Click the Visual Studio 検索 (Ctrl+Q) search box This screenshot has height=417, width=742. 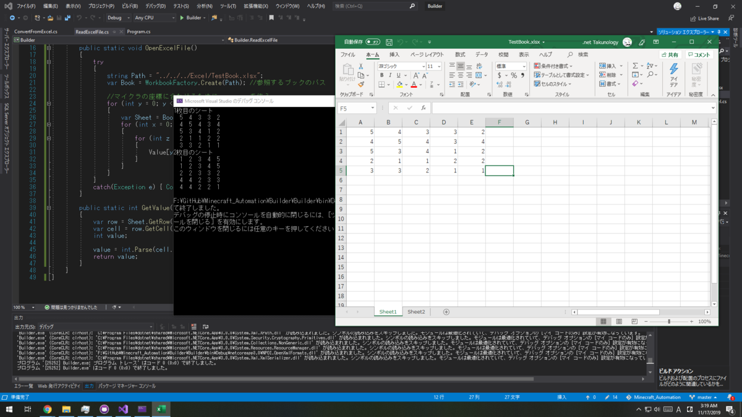pyautogui.click(x=375, y=6)
